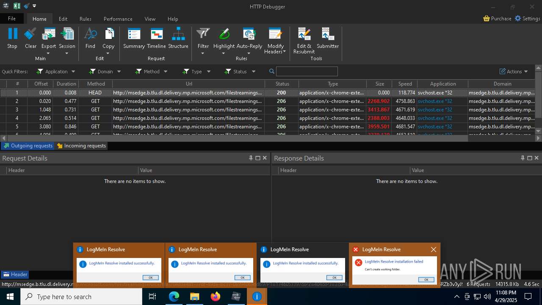
Task: Select the GET request with size 3413.867
Action: tap(268, 110)
